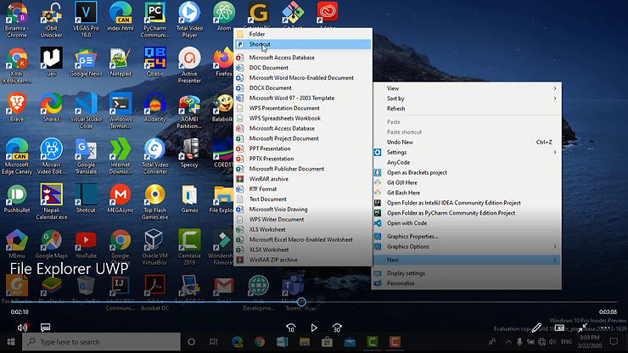Open MEGAsync desktop icon
Viewport: 628px width, 353px height.
coord(121,199)
